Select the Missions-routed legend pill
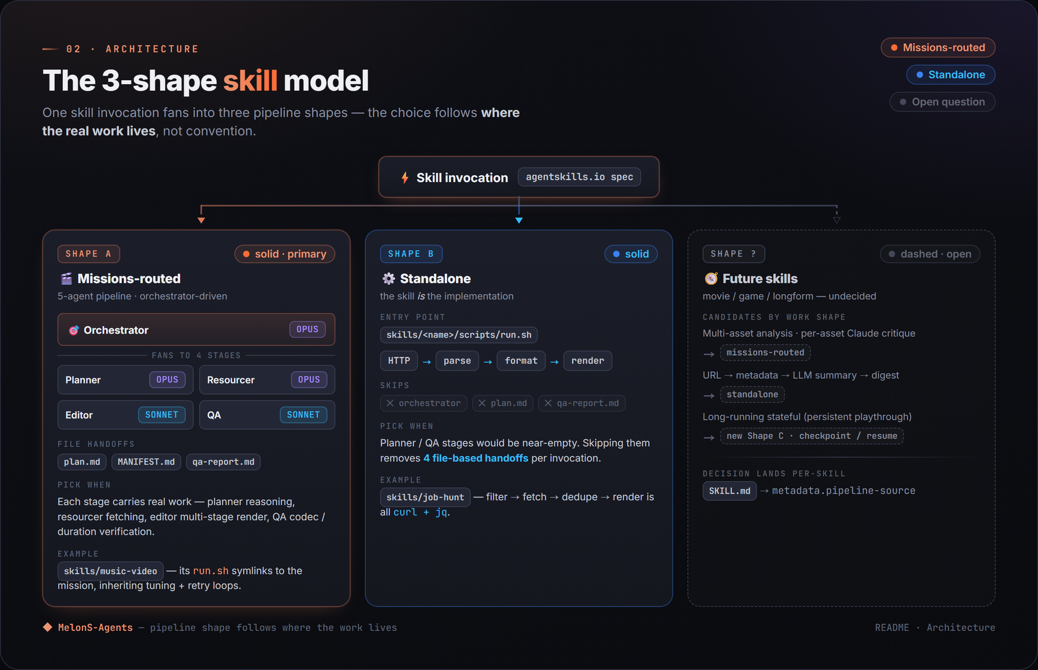Screen dimensions: 1038x670 coord(938,48)
